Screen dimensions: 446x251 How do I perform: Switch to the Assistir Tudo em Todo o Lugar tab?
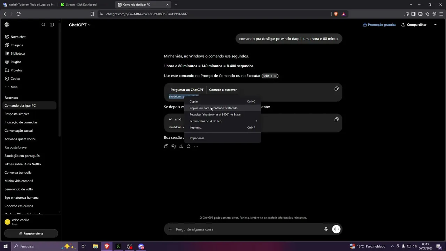(29, 5)
